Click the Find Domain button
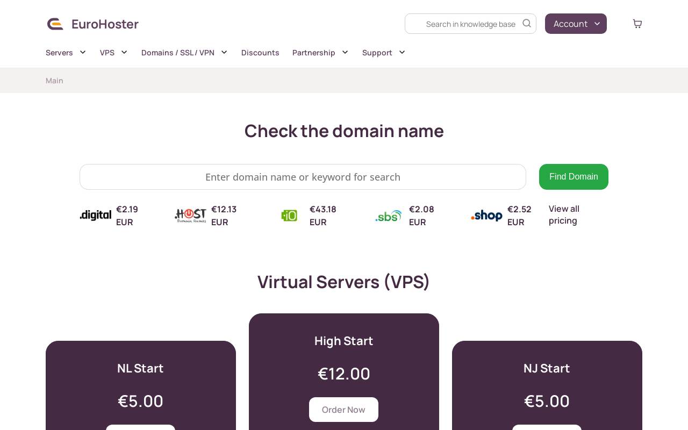The image size is (688, 430). (574, 177)
